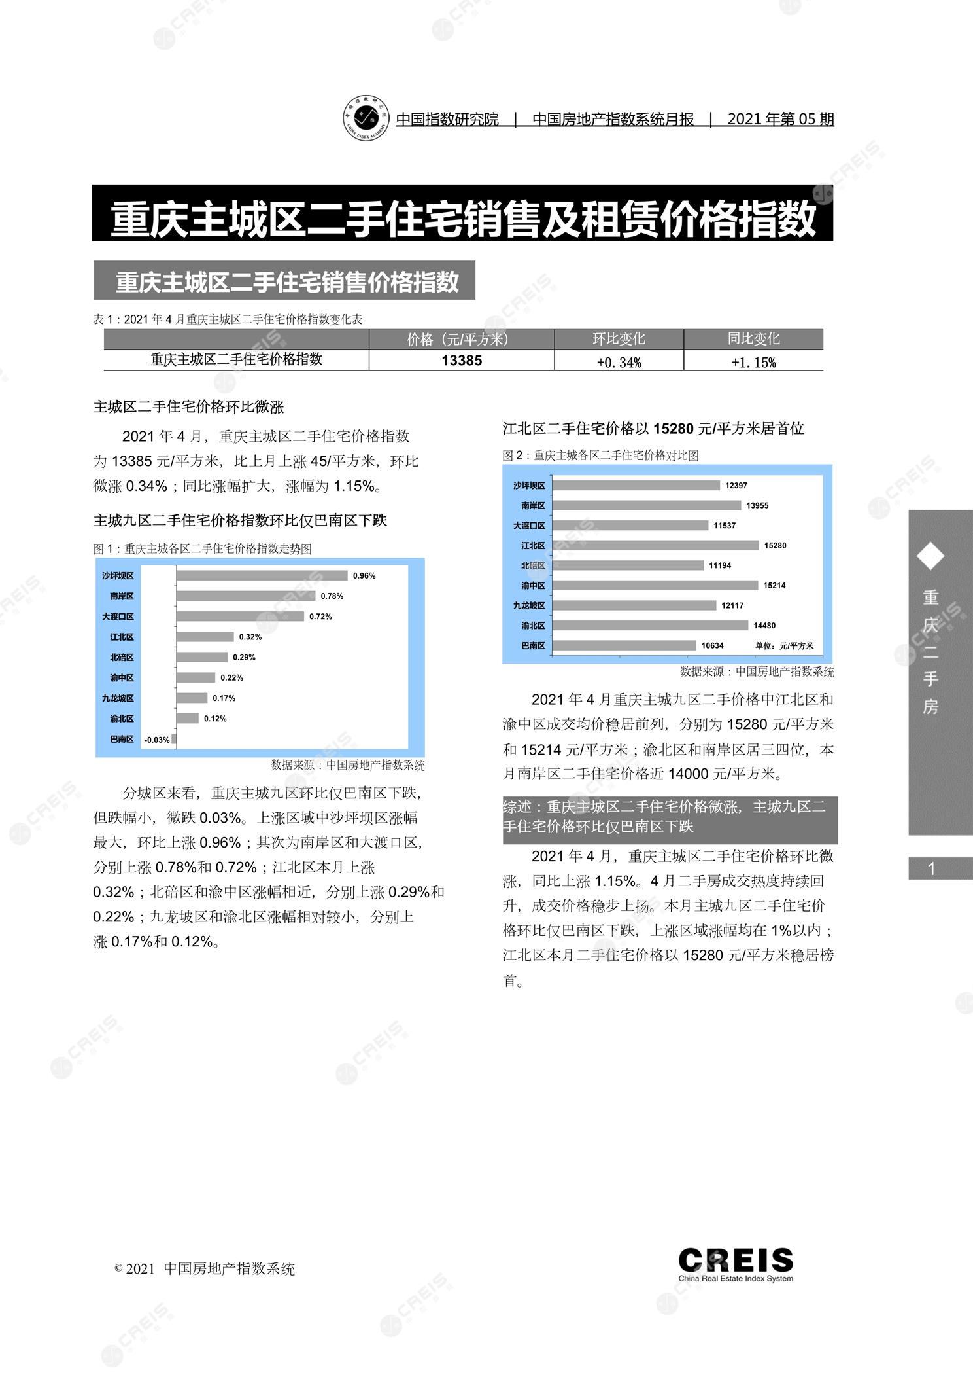Click the footer copyright "© 2021 中国房地产指数系统"
973x1377 pixels.
tap(205, 1269)
